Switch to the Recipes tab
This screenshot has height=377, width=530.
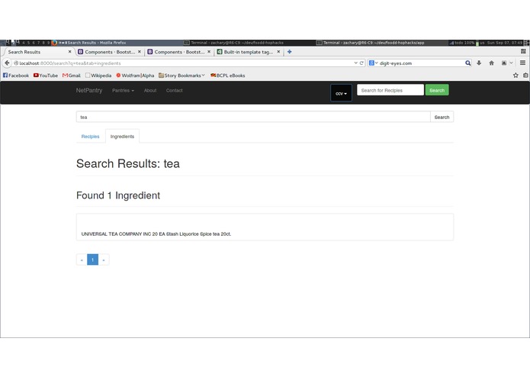click(x=90, y=137)
